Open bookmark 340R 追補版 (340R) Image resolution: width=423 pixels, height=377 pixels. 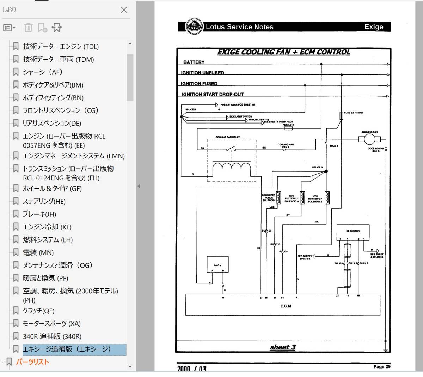click(x=52, y=336)
